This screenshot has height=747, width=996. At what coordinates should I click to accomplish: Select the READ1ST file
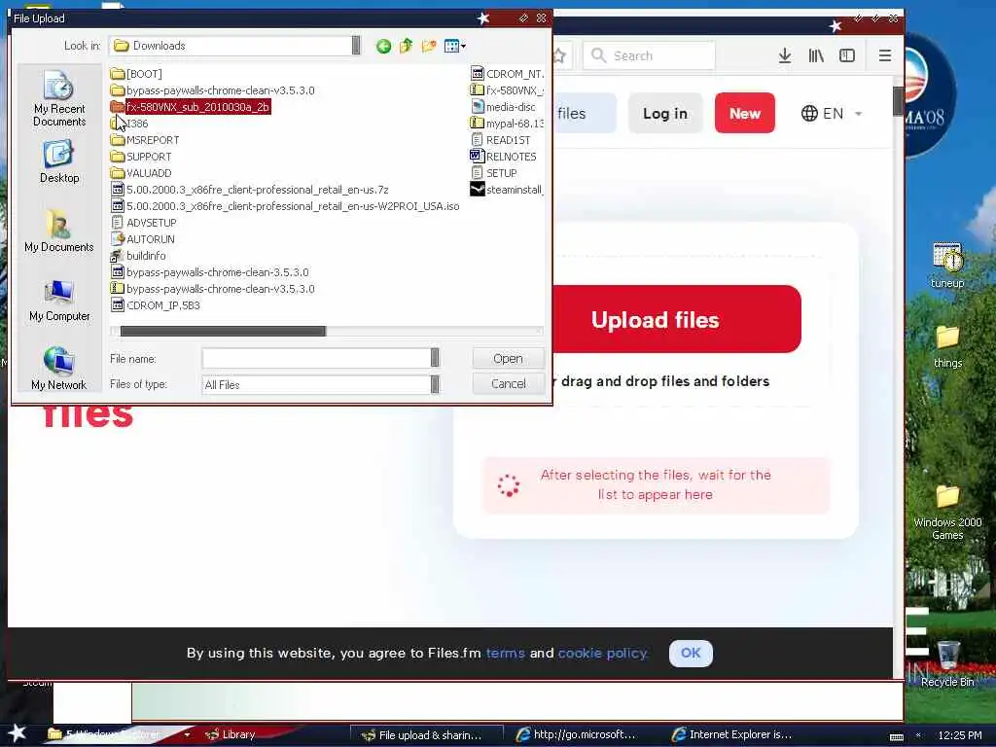point(501,140)
